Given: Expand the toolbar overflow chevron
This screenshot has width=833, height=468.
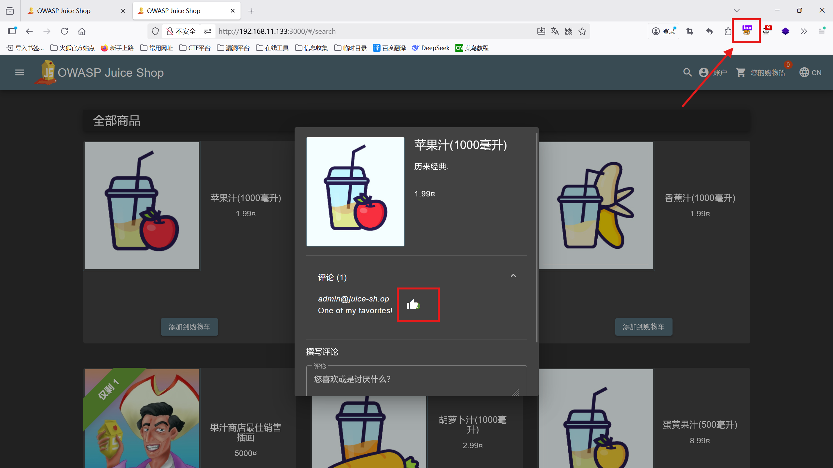Looking at the screenshot, I should coord(804,31).
